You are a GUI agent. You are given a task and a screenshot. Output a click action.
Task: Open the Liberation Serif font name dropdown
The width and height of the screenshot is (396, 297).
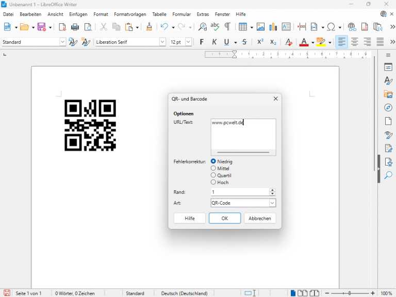[x=162, y=42]
